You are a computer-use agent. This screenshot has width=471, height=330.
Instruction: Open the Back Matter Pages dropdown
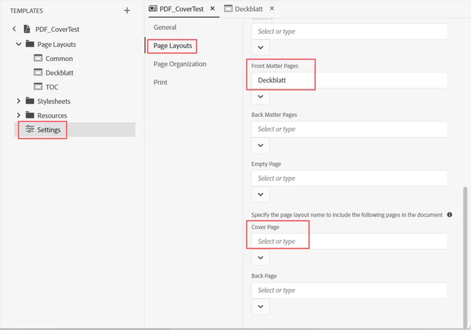coord(260,145)
